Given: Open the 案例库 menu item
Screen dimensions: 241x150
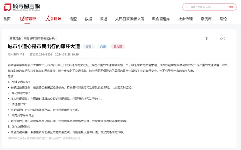Looking at the screenshot, I should coord(206,19).
